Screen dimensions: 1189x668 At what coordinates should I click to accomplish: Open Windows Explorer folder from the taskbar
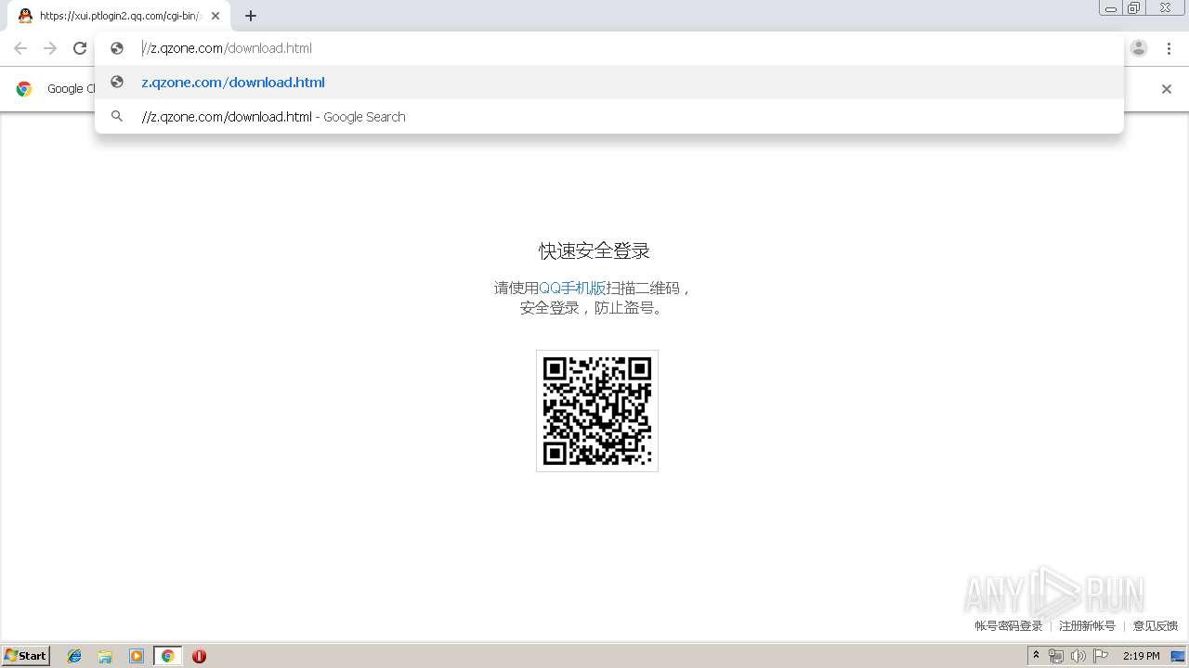[105, 656]
